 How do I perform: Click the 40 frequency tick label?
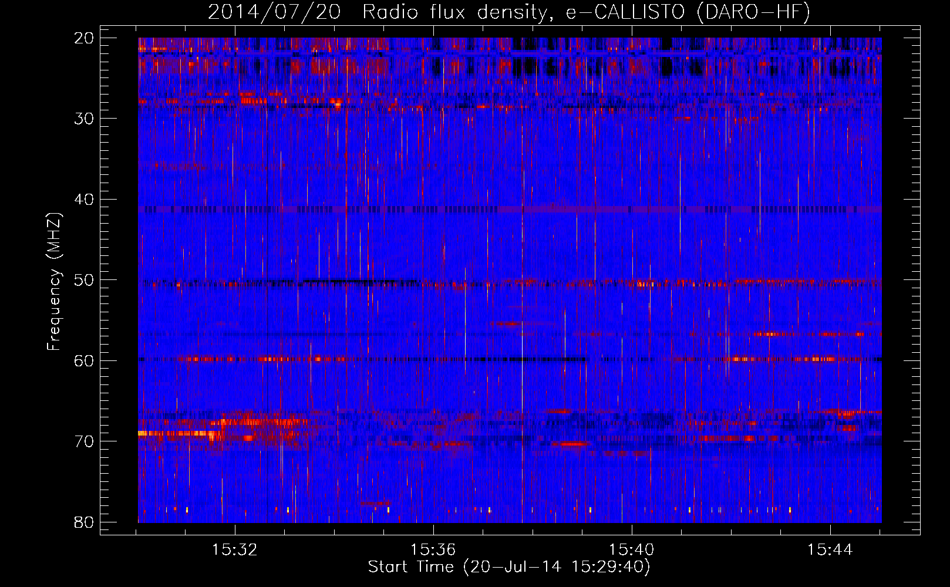[x=84, y=200]
